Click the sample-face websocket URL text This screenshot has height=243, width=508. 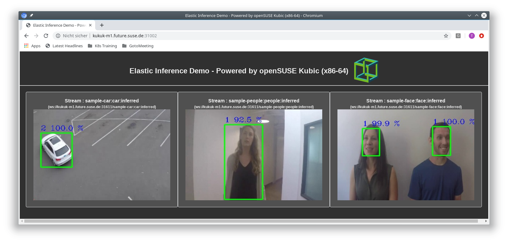pos(406,107)
